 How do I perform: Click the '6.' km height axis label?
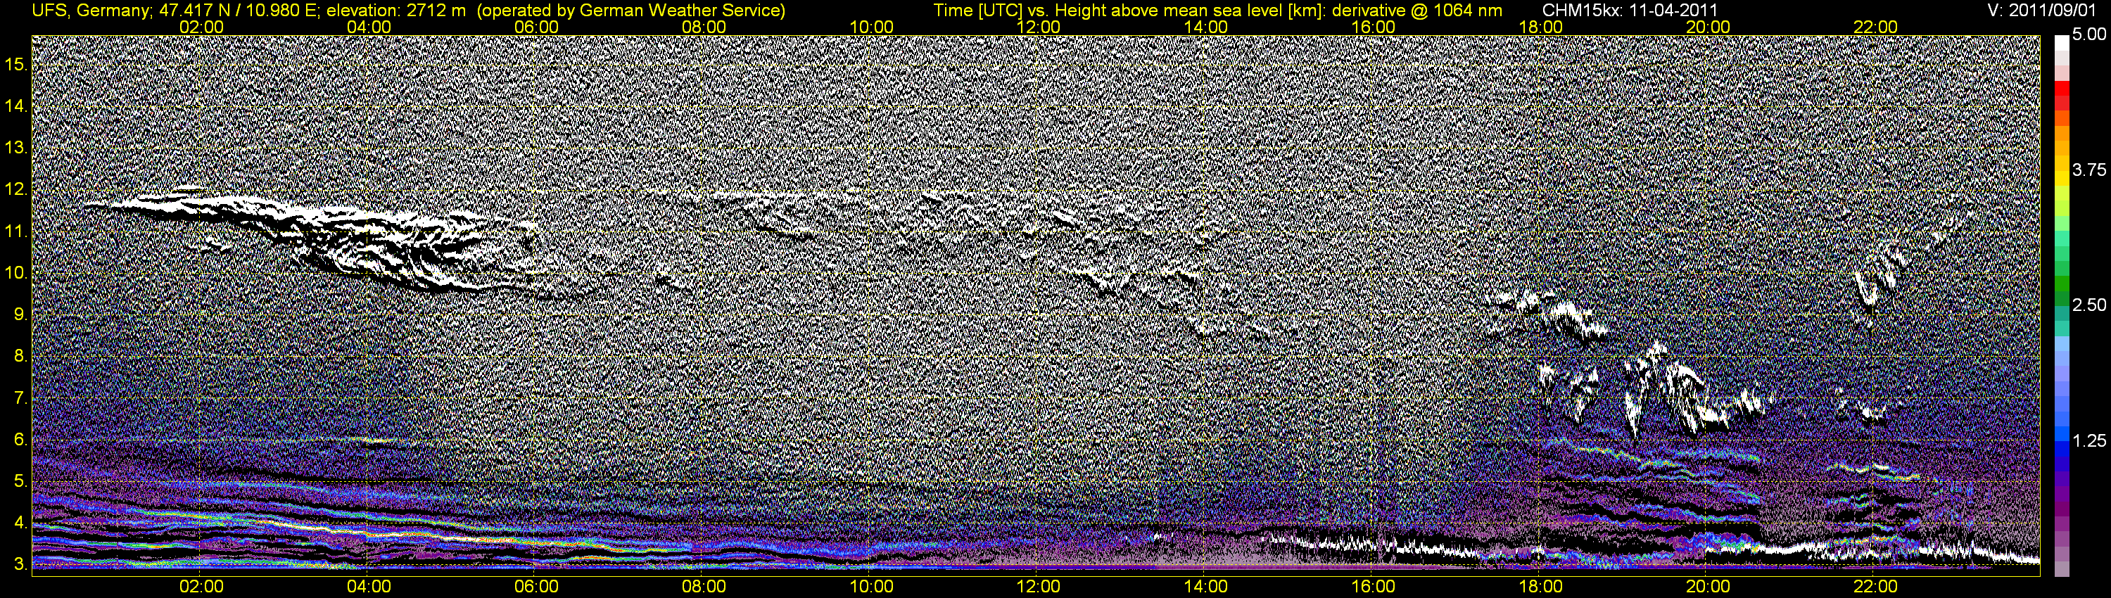21,440
